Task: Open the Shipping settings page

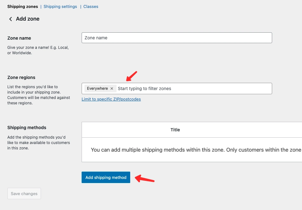Action: coord(60,6)
